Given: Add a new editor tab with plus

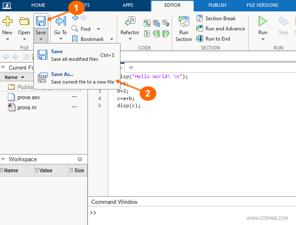Looking at the screenshot, I should coord(131,68).
